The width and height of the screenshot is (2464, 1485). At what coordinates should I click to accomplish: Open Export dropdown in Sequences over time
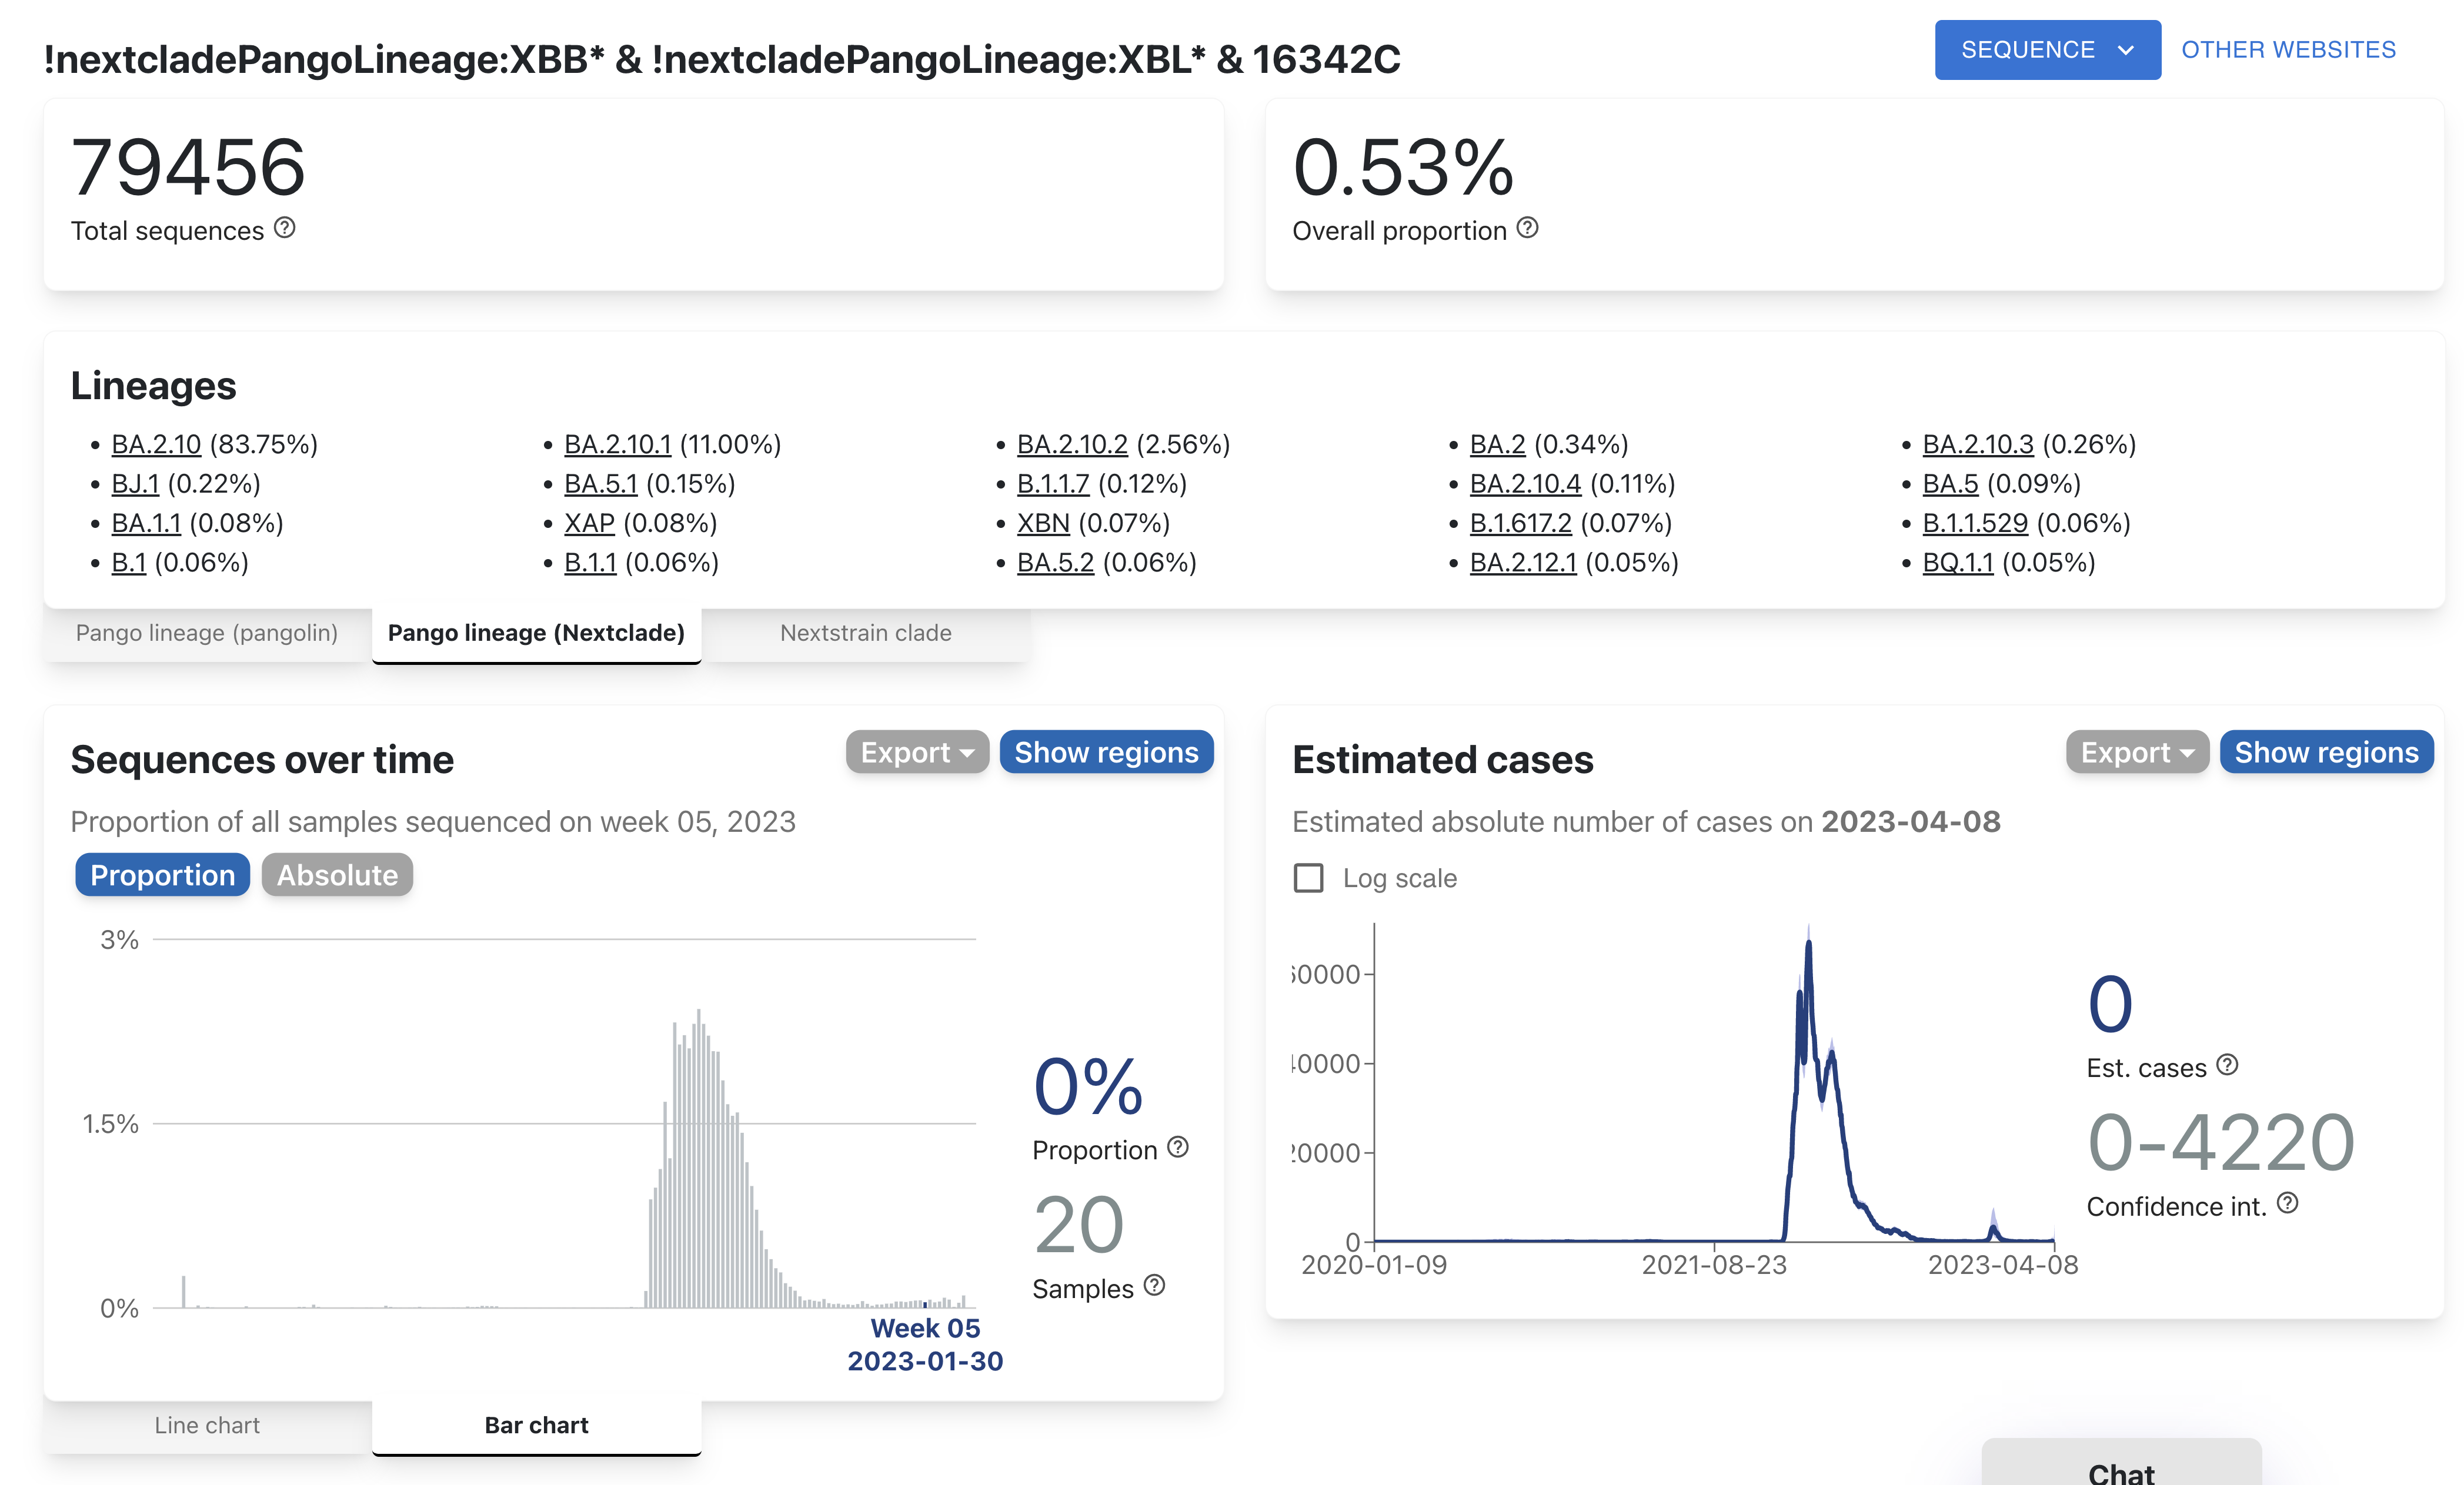pos(916,752)
